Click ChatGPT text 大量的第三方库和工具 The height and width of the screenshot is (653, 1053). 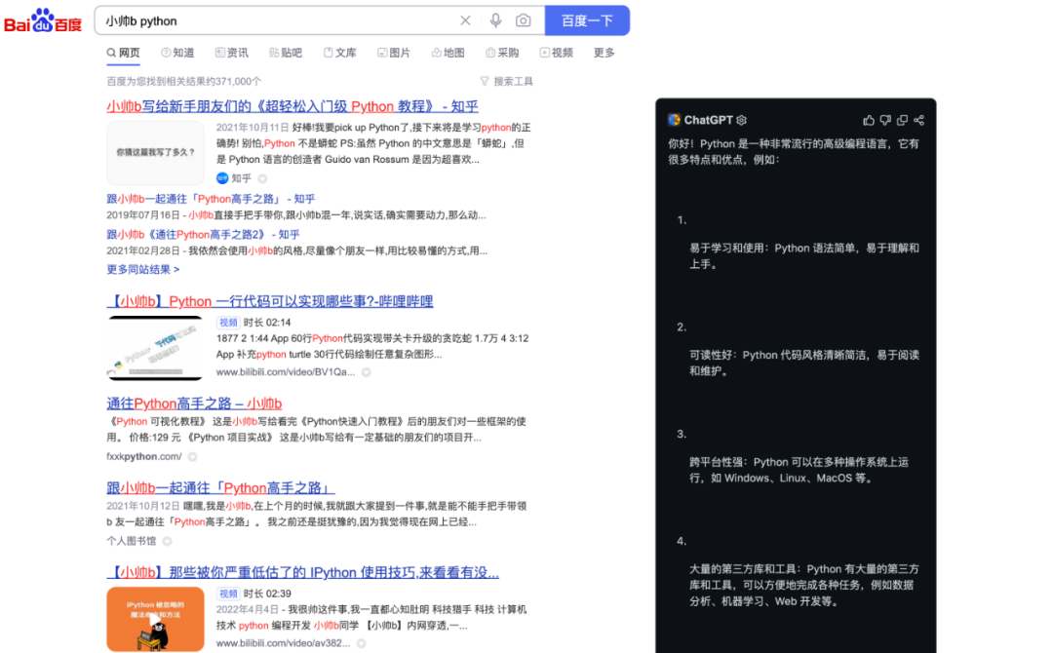coord(743,569)
